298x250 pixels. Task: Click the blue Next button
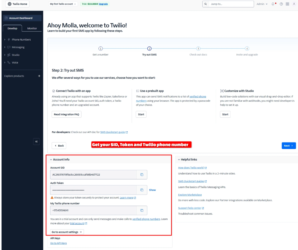(x=289, y=146)
